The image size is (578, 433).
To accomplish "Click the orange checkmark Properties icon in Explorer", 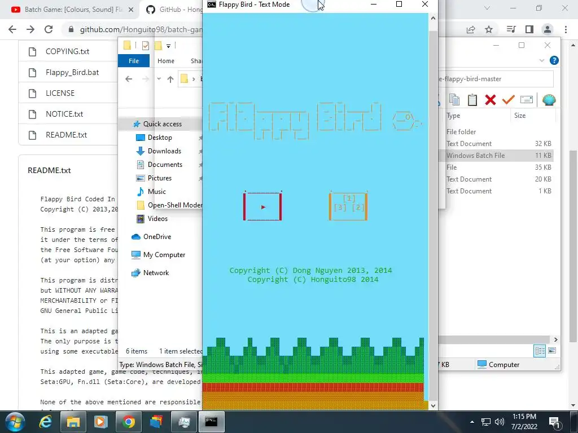I will coord(509,99).
